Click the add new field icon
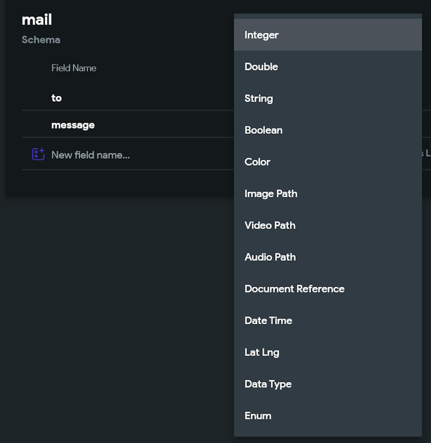The image size is (431, 443). click(x=38, y=154)
